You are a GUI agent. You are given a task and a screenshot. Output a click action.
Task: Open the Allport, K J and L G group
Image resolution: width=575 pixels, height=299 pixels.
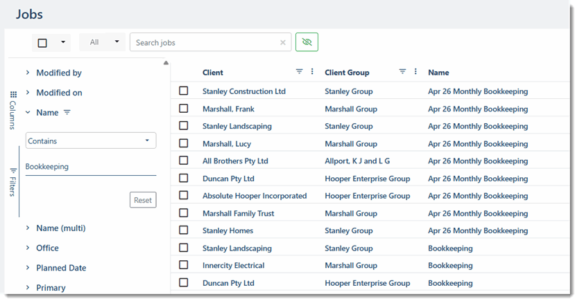coord(357,161)
